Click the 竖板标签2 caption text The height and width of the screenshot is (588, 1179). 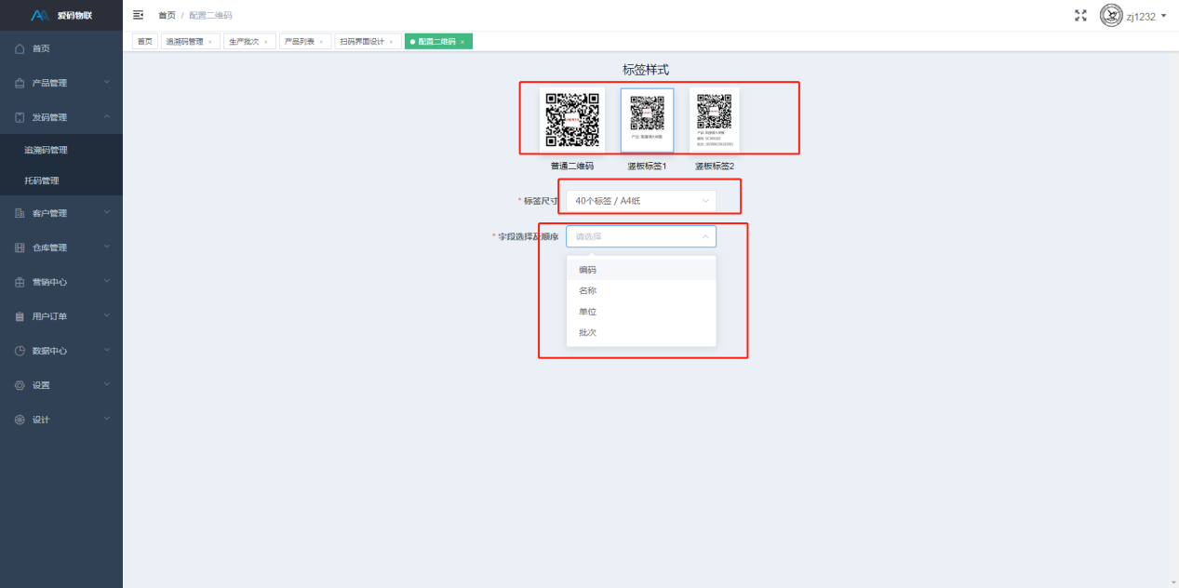click(715, 166)
